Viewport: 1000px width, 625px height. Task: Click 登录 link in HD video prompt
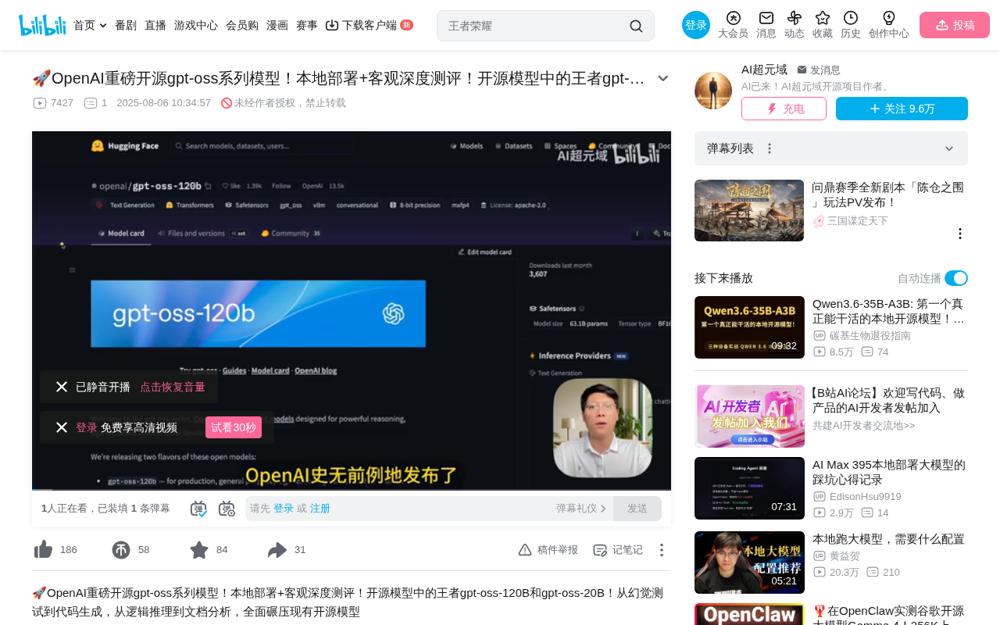87,427
